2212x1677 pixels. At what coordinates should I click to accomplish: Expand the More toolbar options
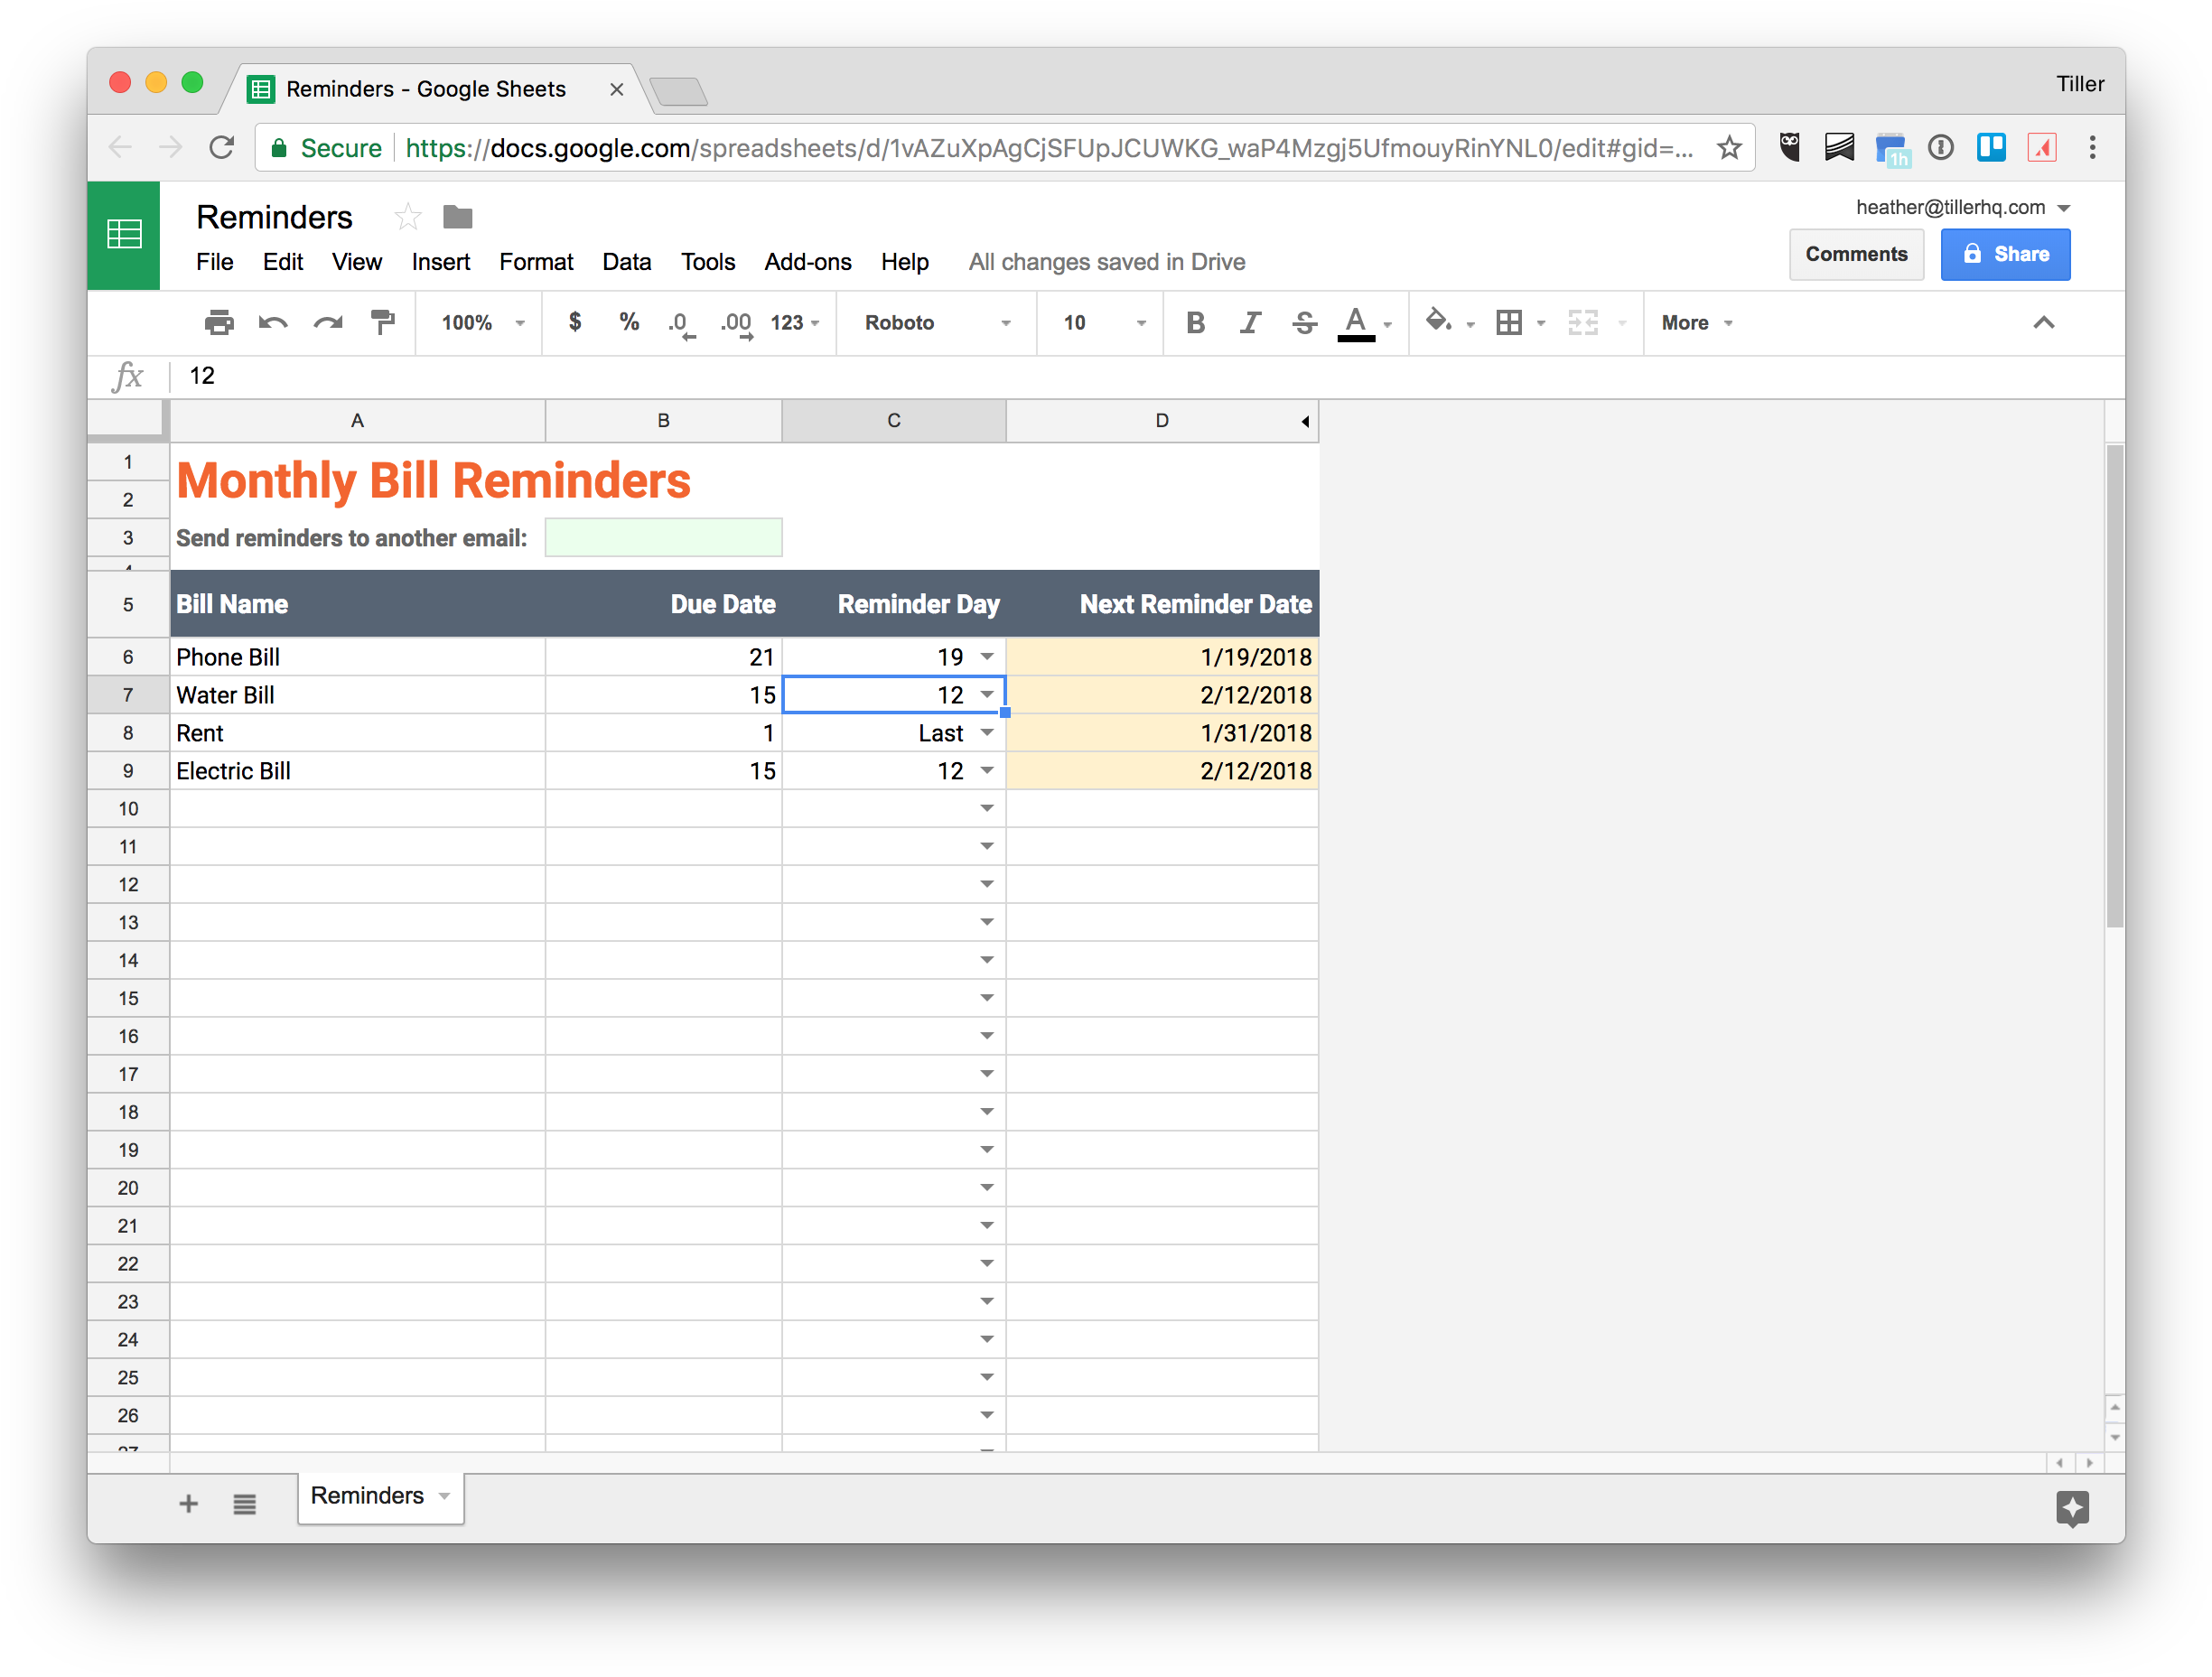pyautogui.click(x=1696, y=323)
